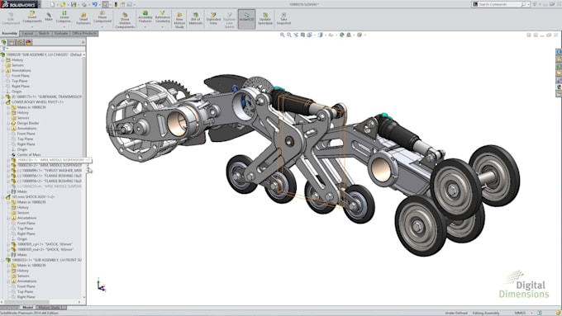
Task: Open the DimXpertManager tab icon
Action: point(29,42)
